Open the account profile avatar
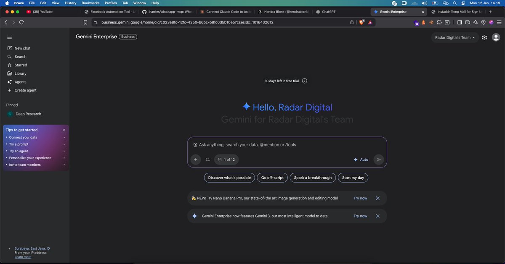 496,37
